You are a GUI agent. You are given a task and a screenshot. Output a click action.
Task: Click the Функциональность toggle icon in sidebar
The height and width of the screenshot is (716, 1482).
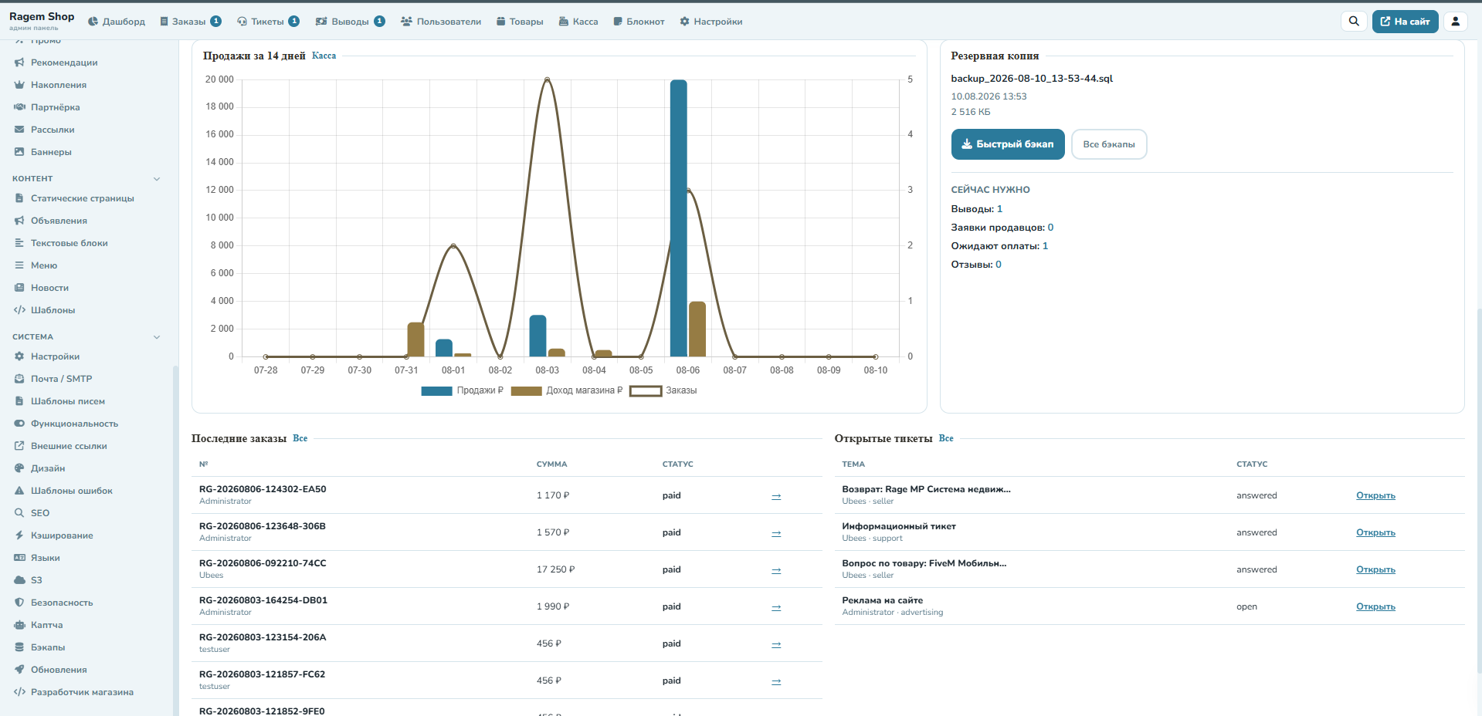(19, 424)
